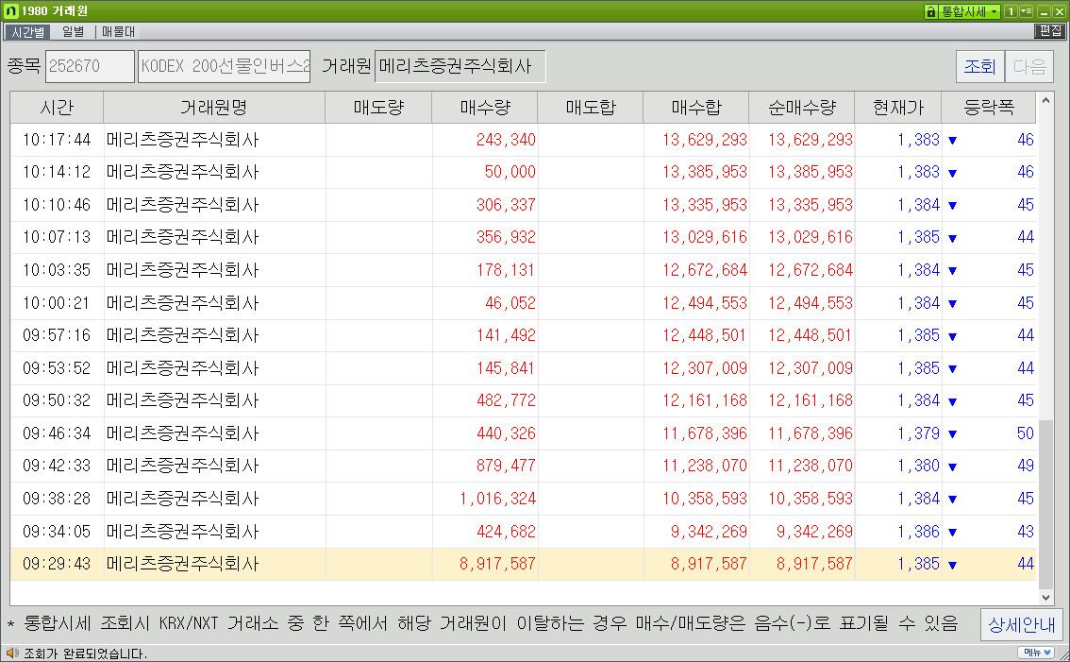This screenshot has width=1070, height=662.
Task: Select the 09:34:05 time cell
Action: coord(57,532)
